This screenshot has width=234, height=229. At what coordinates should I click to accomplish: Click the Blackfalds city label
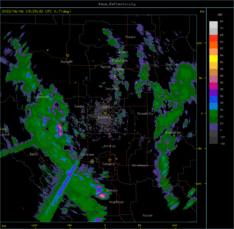point(120,61)
